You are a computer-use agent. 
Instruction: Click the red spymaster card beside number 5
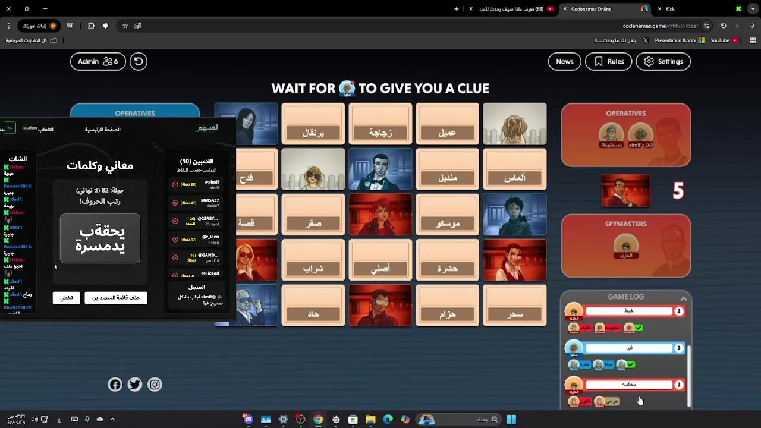[x=625, y=191]
